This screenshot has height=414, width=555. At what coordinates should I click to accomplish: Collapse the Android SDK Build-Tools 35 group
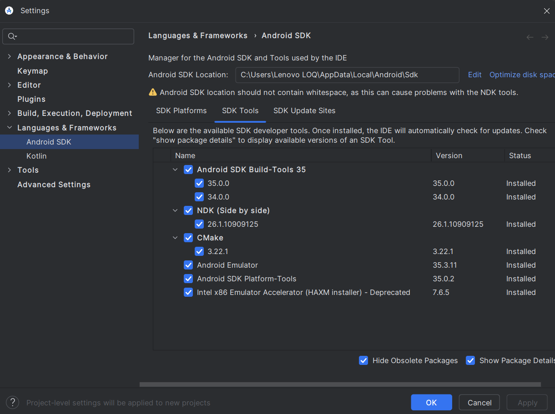pyautogui.click(x=175, y=170)
